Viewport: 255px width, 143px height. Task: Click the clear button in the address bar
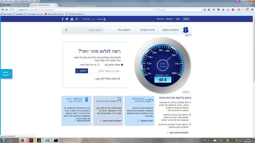pos(154,10)
